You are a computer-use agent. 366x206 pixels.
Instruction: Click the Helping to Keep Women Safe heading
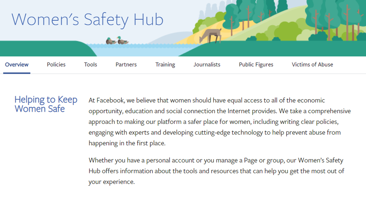(x=46, y=104)
